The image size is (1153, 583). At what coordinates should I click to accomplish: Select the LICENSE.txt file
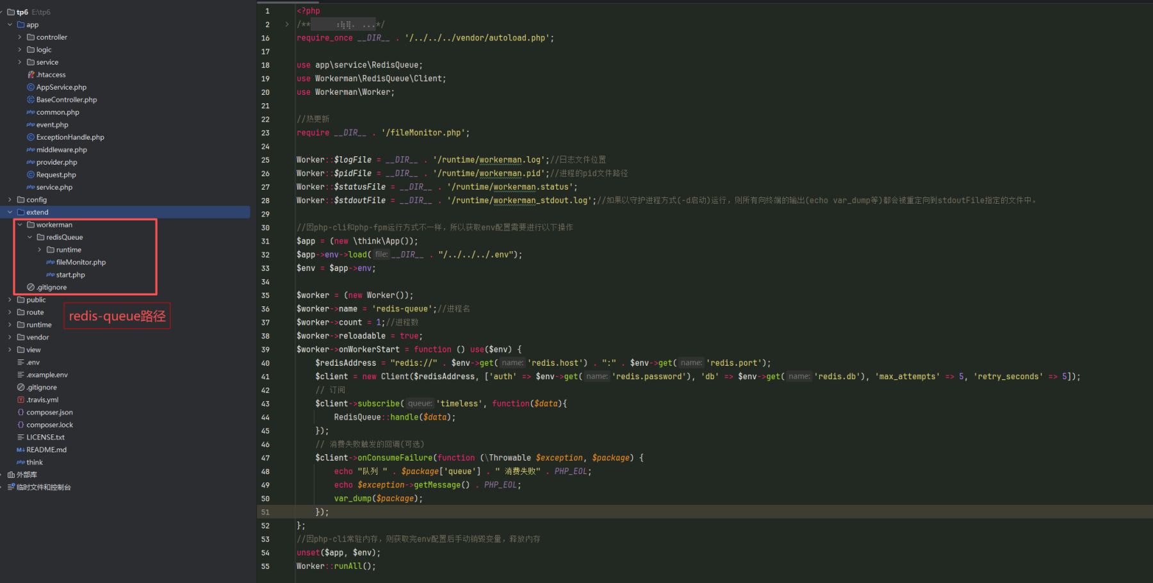pos(45,438)
